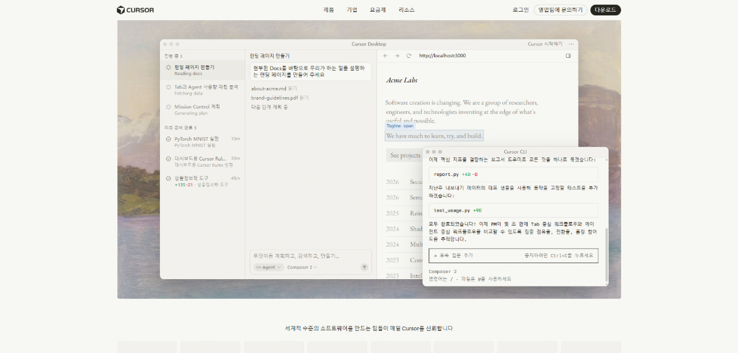Select the highlighted tagline We have much to learn

point(434,135)
